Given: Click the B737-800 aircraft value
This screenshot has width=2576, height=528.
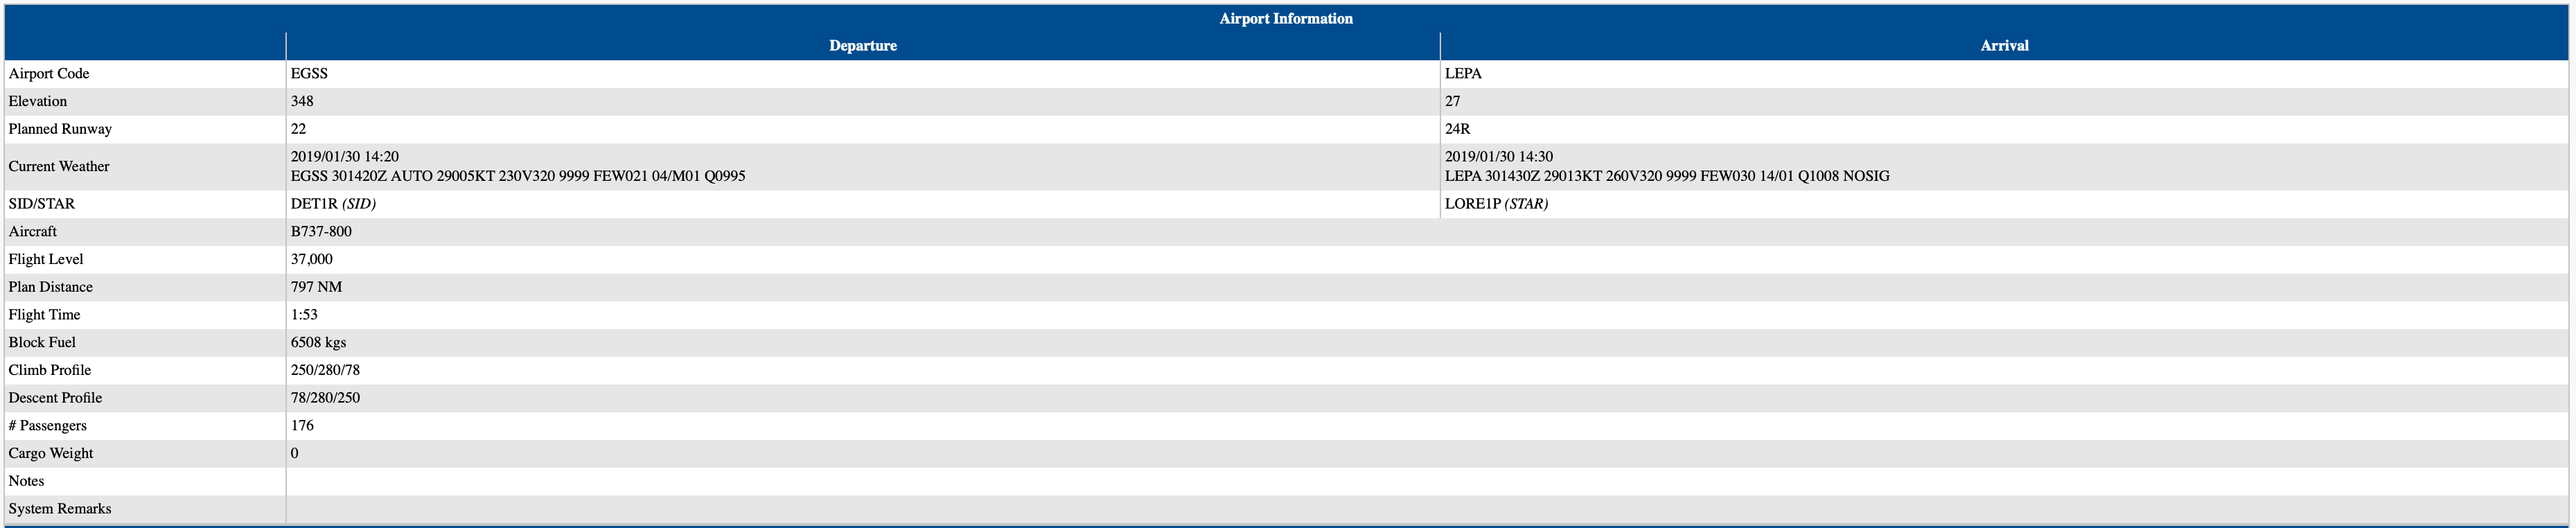Looking at the screenshot, I should tap(321, 232).
